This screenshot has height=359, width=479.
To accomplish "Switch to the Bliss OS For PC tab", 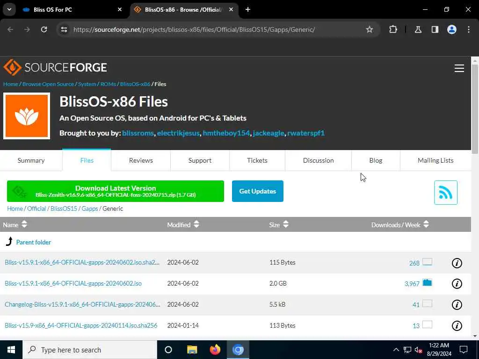I will pyautogui.click(x=73, y=10).
